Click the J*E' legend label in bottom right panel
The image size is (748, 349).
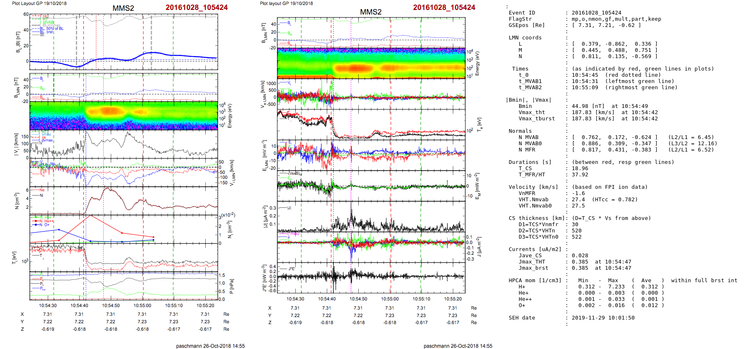pos(291,269)
